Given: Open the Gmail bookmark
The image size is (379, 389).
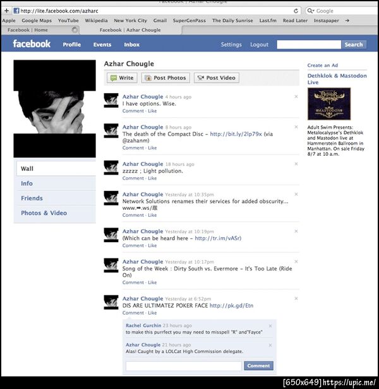Looking at the screenshot, I should tap(160, 21).
